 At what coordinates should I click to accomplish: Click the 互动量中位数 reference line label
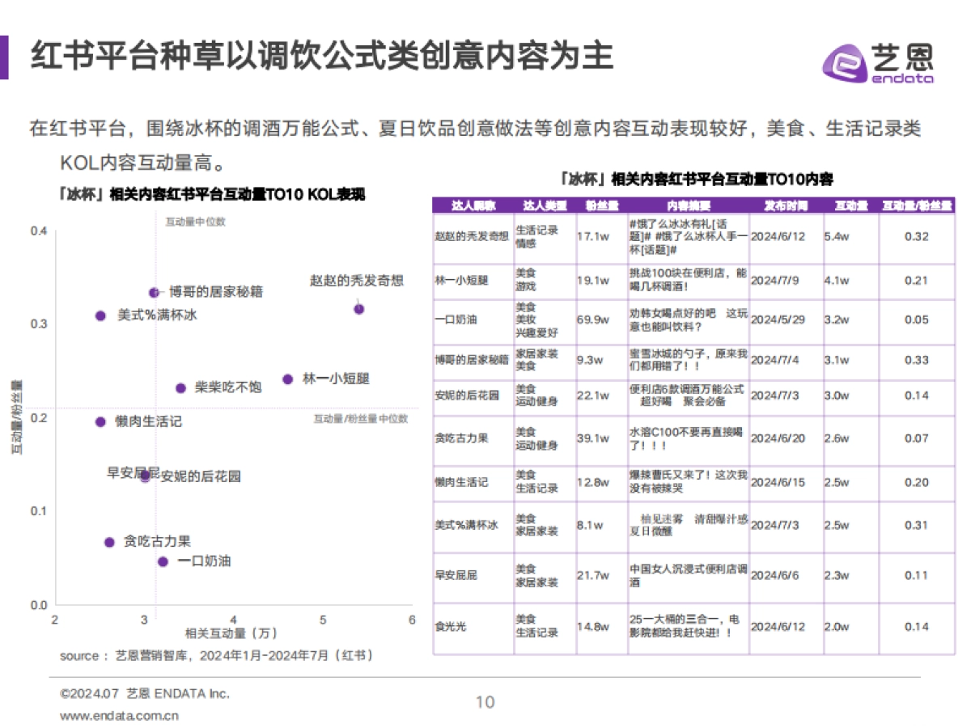(x=195, y=219)
